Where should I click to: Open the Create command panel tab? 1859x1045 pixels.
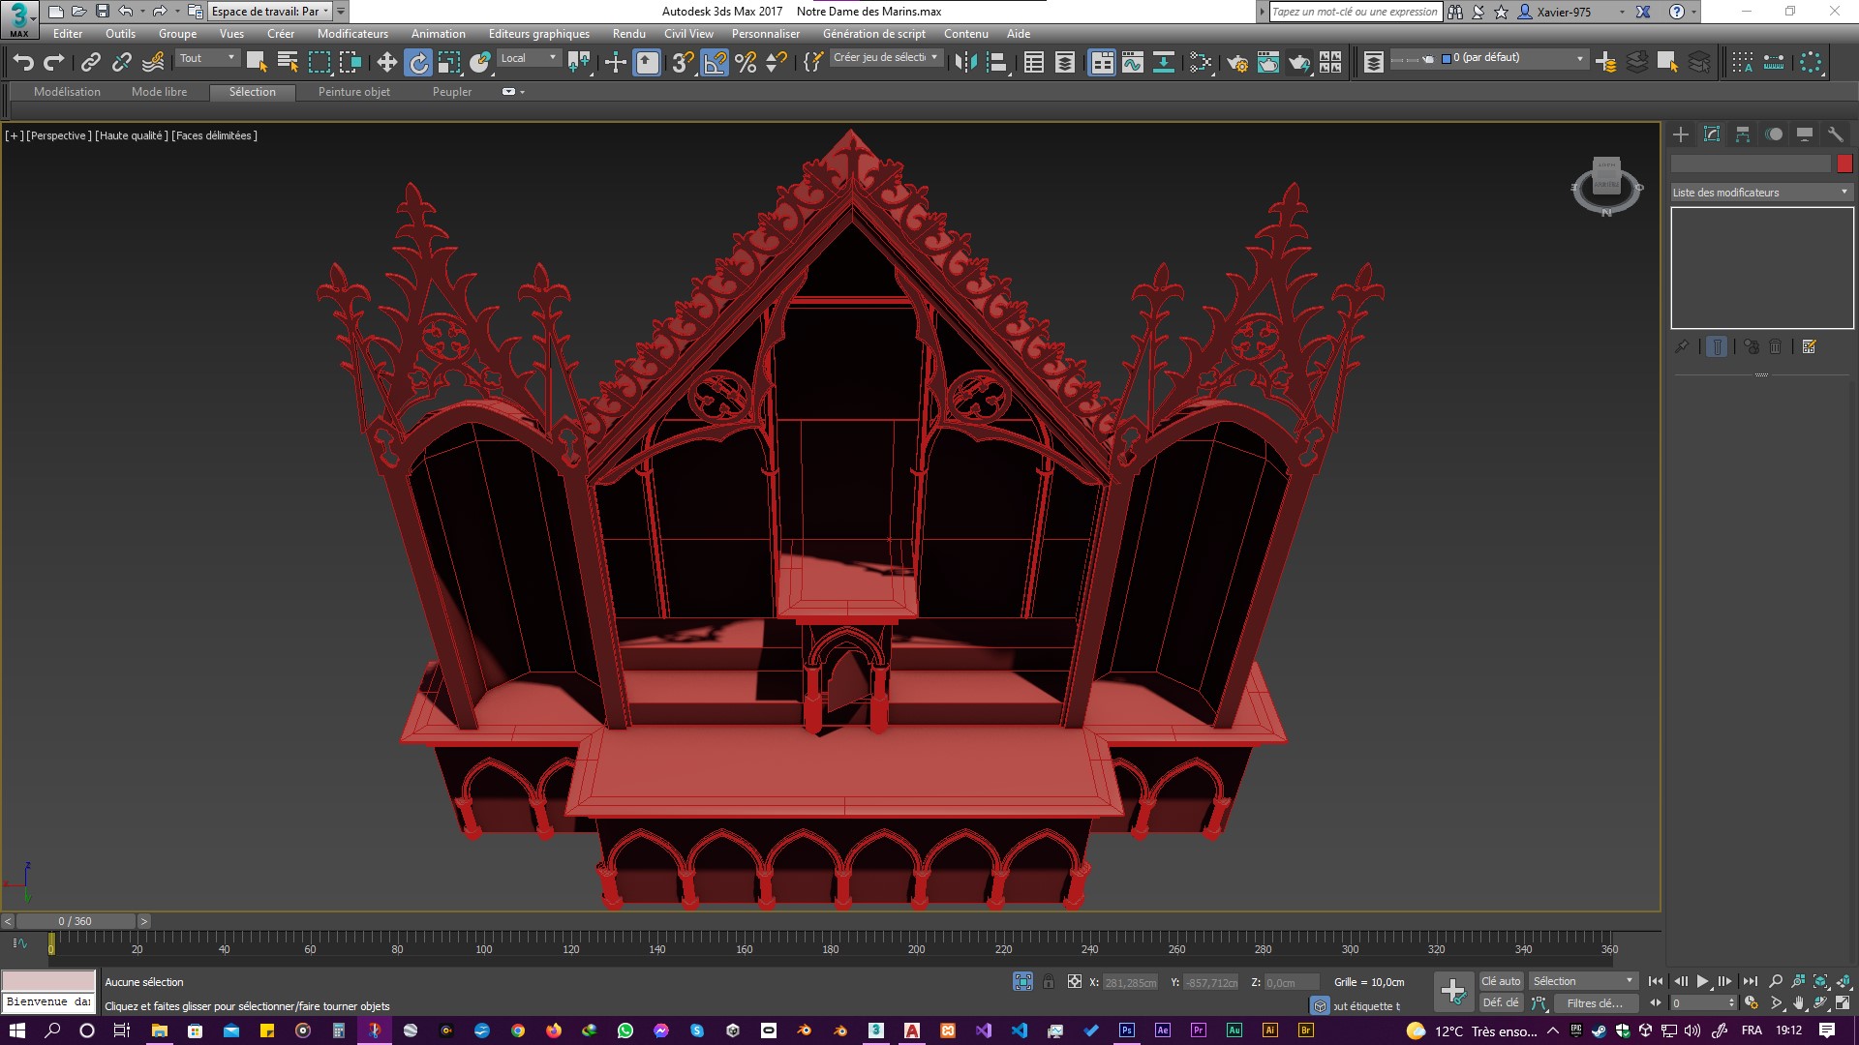[1681, 134]
